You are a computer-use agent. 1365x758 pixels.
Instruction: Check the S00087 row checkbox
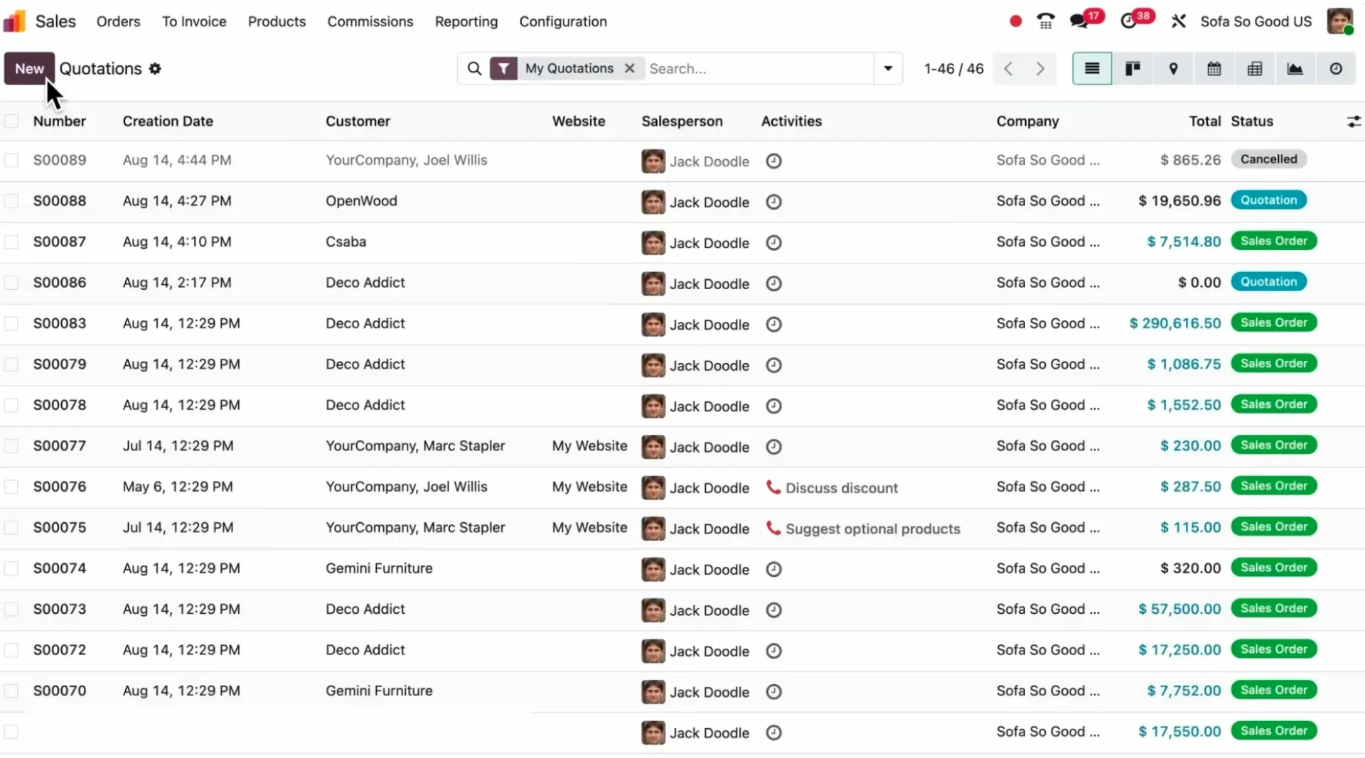click(11, 242)
